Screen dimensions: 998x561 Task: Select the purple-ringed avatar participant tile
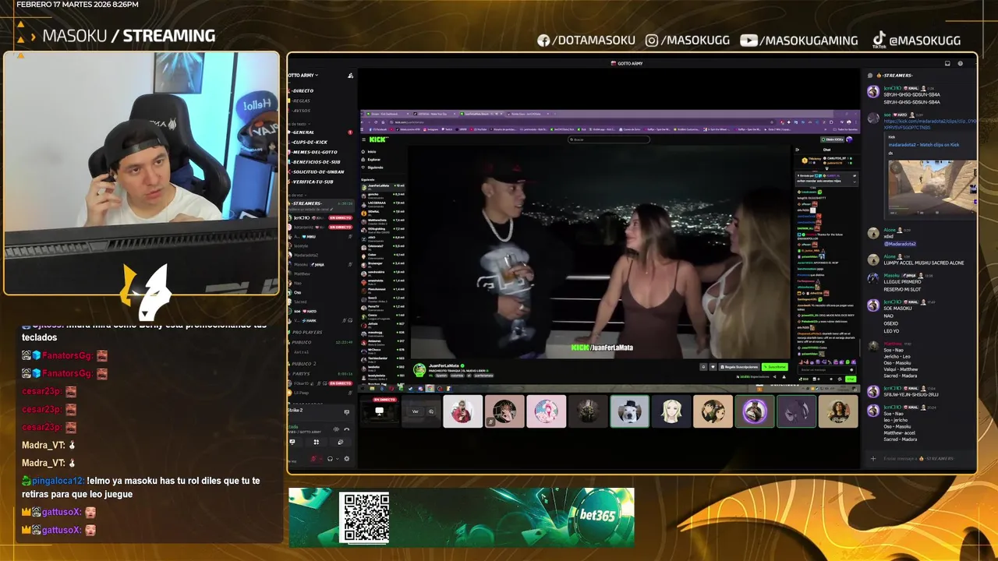[755, 411]
